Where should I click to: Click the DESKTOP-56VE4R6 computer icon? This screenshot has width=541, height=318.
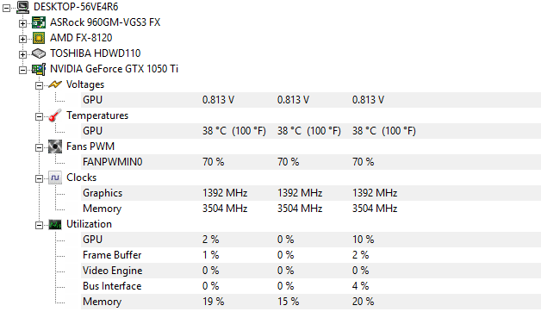22,7
